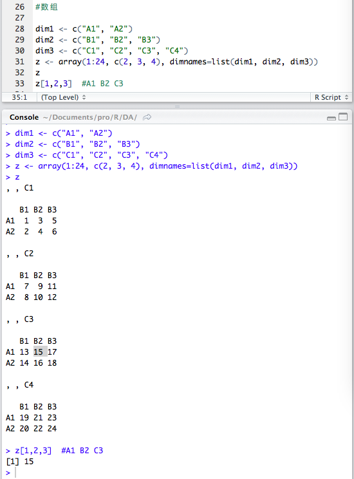Click value 6 in the C1 table

54,232
